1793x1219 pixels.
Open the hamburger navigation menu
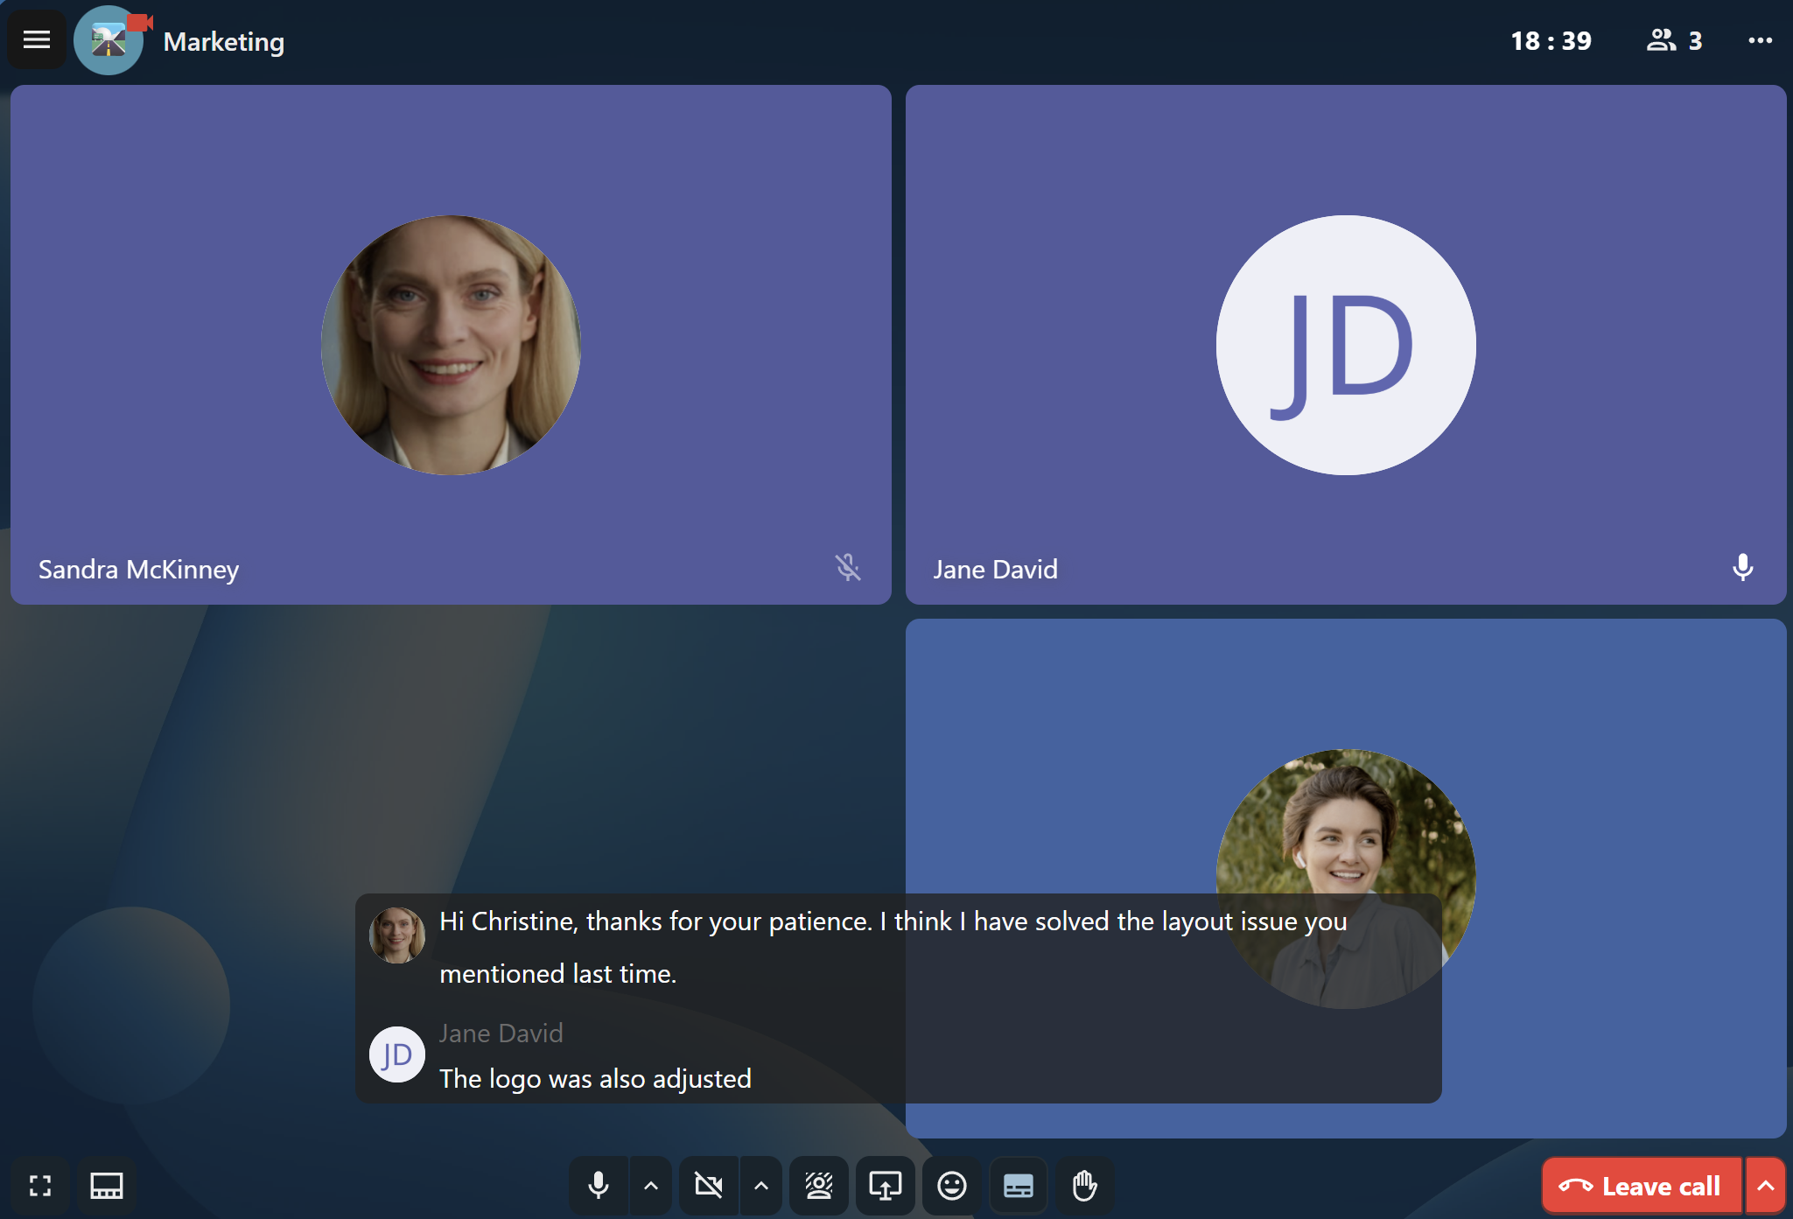click(x=37, y=39)
